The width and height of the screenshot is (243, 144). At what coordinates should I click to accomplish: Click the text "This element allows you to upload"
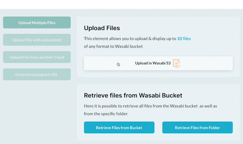[x=109, y=38]
